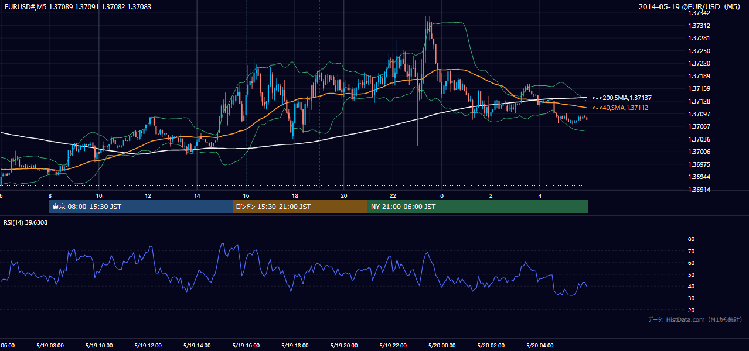Click price axis label 1.37159
Screen dimensions: 749x351
click(x=699, y=89)
